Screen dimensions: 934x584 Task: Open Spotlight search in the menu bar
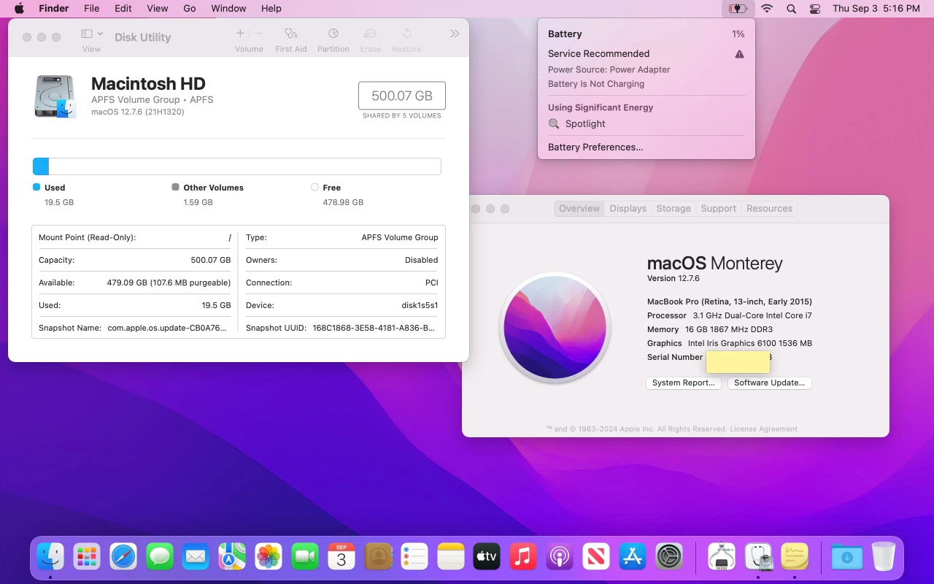coord(791,9)
